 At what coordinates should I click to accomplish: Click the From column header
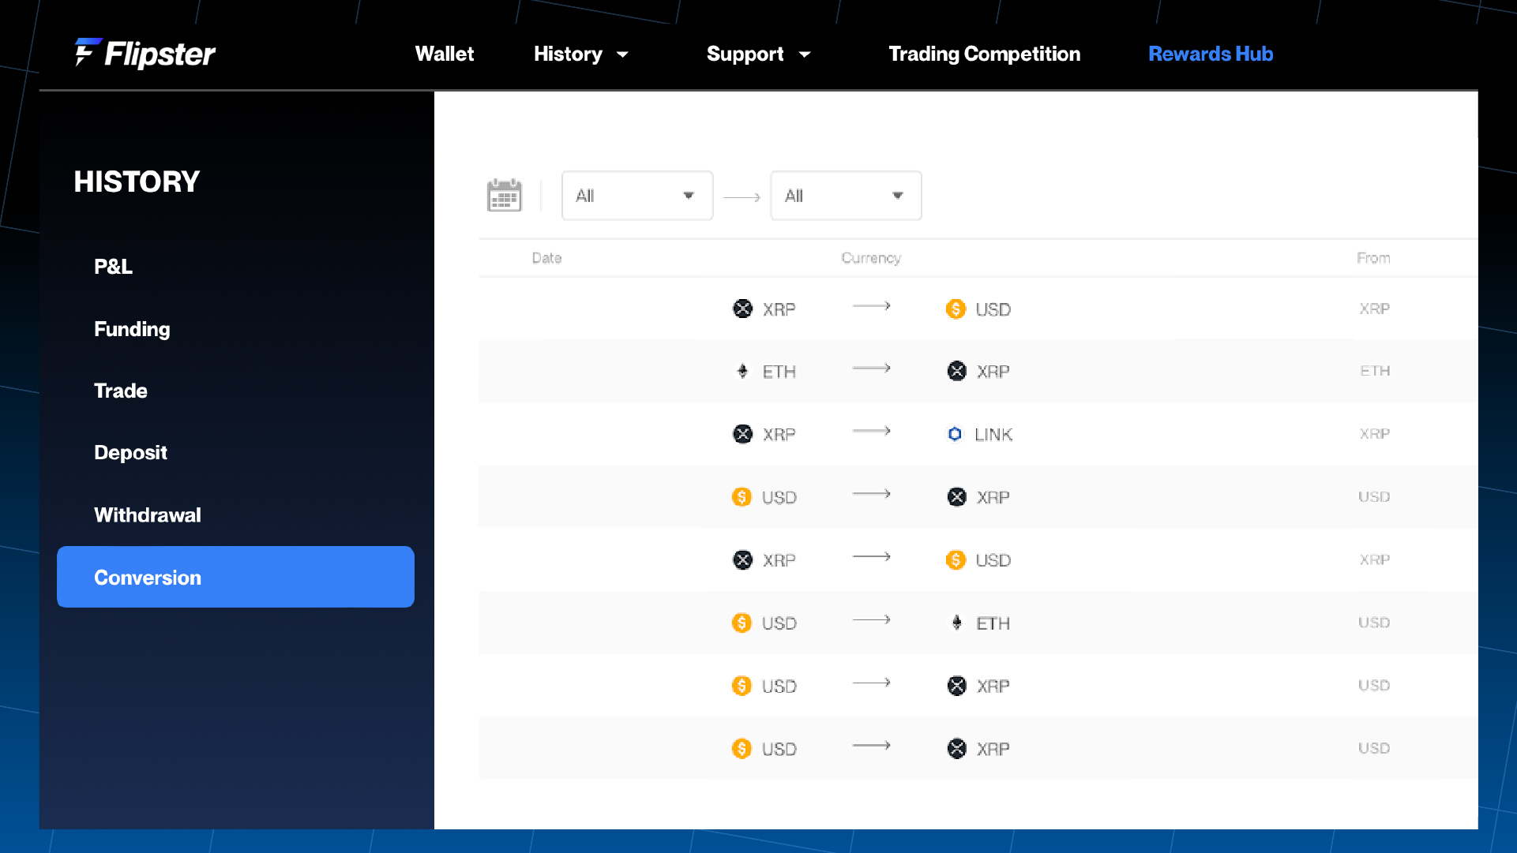tap(1373, 258)
